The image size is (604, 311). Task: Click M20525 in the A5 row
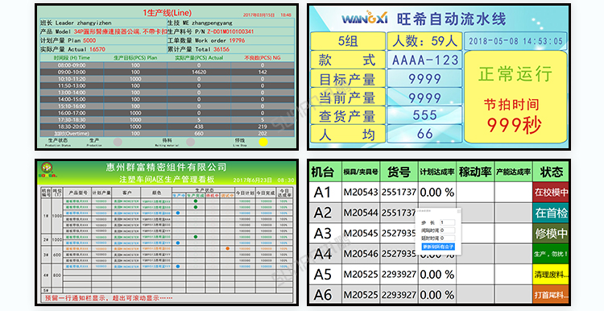coord(361,275)
